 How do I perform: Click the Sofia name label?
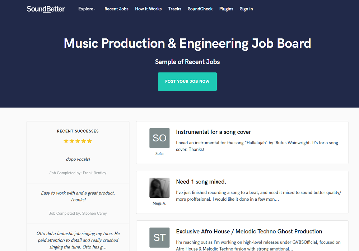159,154
